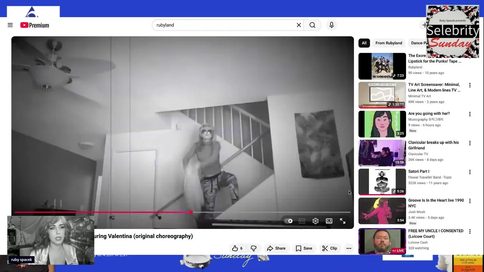This screenshot has width=484, height=272.
Task: Open options menu for Groove Is In the Heart
Action: point(470,201)
